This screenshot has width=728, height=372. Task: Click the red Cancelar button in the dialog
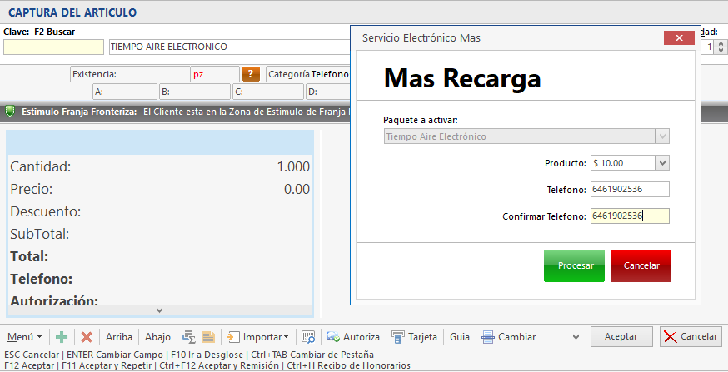pos(641,265)
